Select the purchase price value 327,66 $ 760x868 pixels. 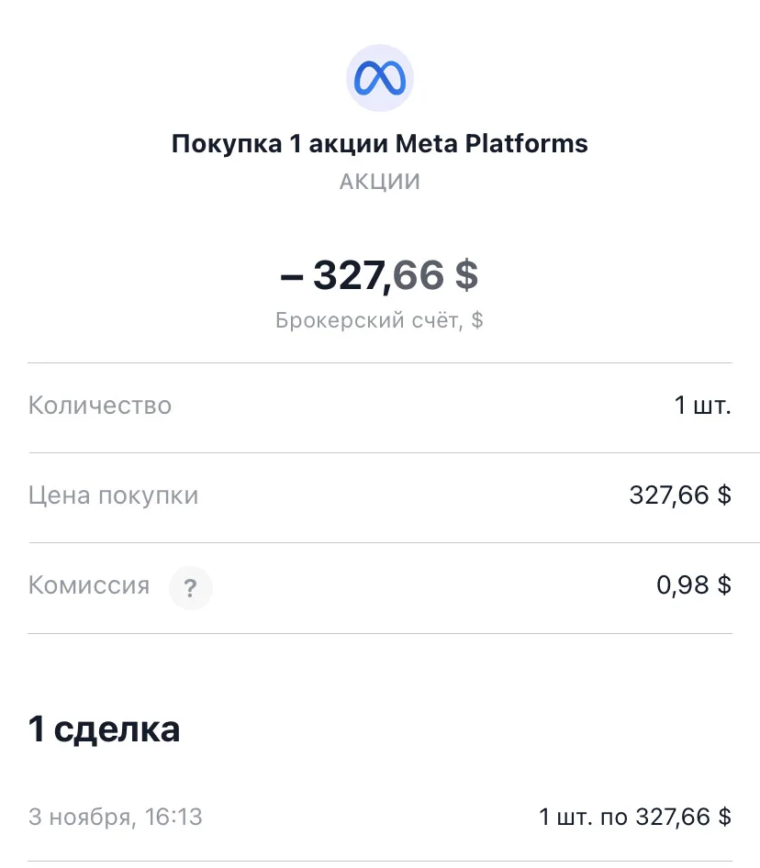[x=680, y=495]
